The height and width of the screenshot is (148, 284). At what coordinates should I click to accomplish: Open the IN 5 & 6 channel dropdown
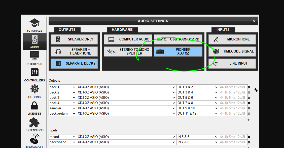pyautogui.click(x=197, y=137)
